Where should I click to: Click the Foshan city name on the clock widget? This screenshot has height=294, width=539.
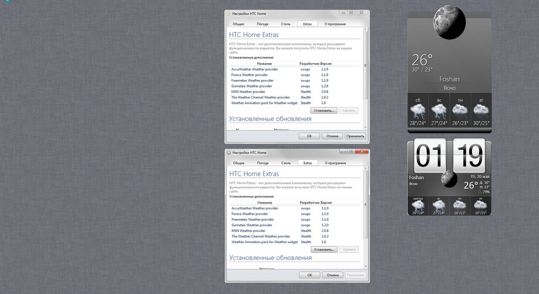416,177
